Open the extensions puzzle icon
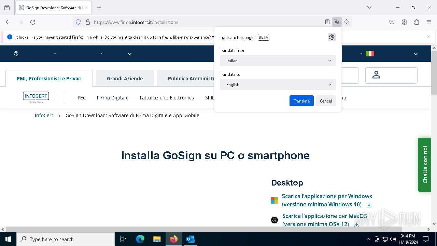437x246 pixels. click(417, 22)
